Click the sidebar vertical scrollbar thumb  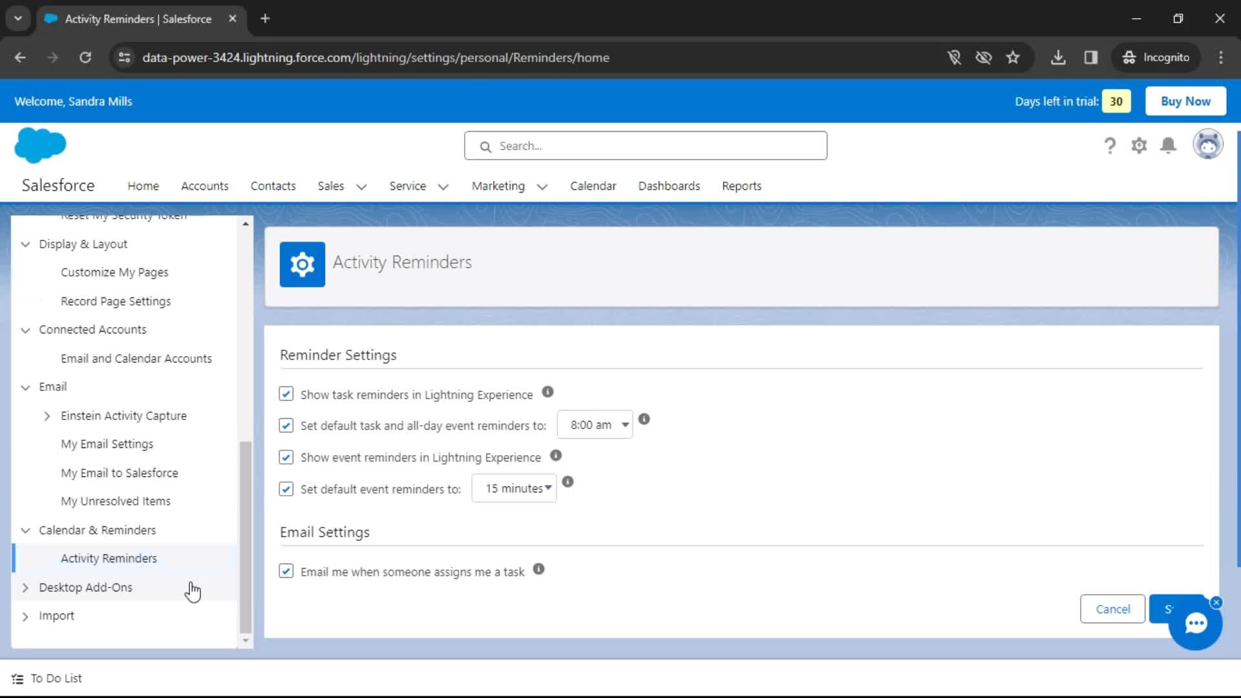[x=245, y=537]
